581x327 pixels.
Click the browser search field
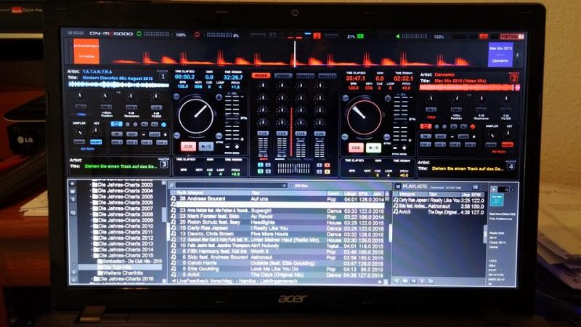(230, 185)
